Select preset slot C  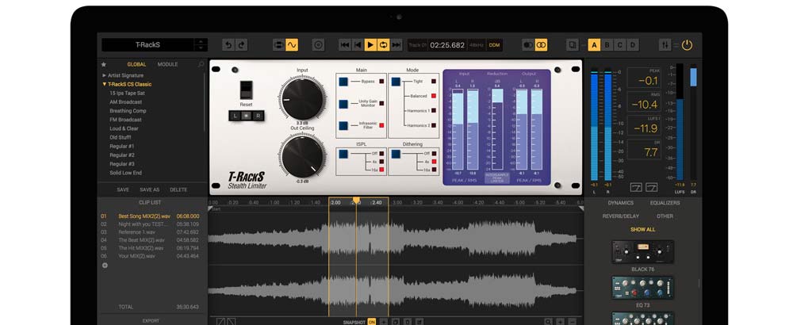[620, 45]
